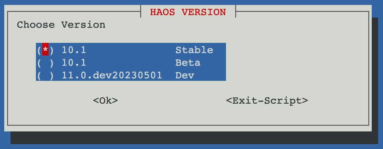
Task: Click the left angle bracket of Ok
Action: (96, 101)
